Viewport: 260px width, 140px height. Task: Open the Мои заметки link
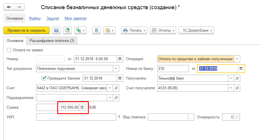(x=75, y=18)
